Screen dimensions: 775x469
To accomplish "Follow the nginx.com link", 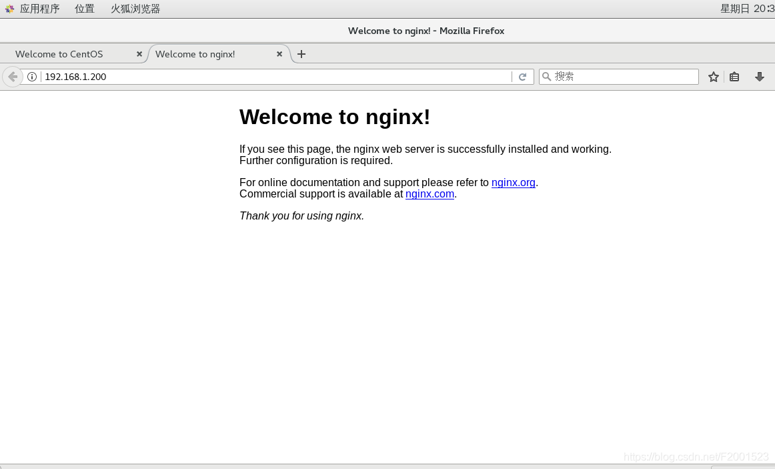I will pyautogui.click(x=430, y=193).
